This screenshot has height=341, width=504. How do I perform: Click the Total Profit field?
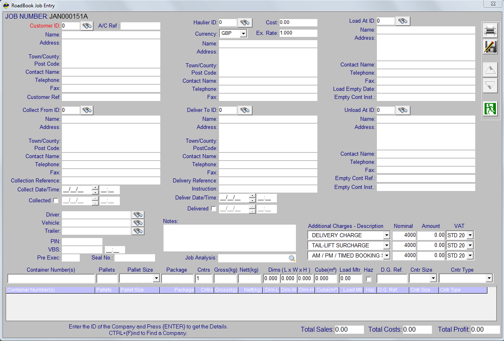coord(485,330)
